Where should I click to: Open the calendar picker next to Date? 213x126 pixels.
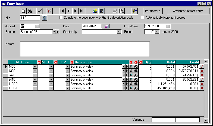(106, 26)
